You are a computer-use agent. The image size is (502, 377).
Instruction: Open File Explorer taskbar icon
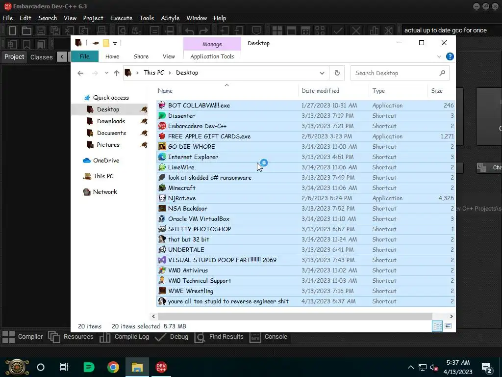pos(137,367)
